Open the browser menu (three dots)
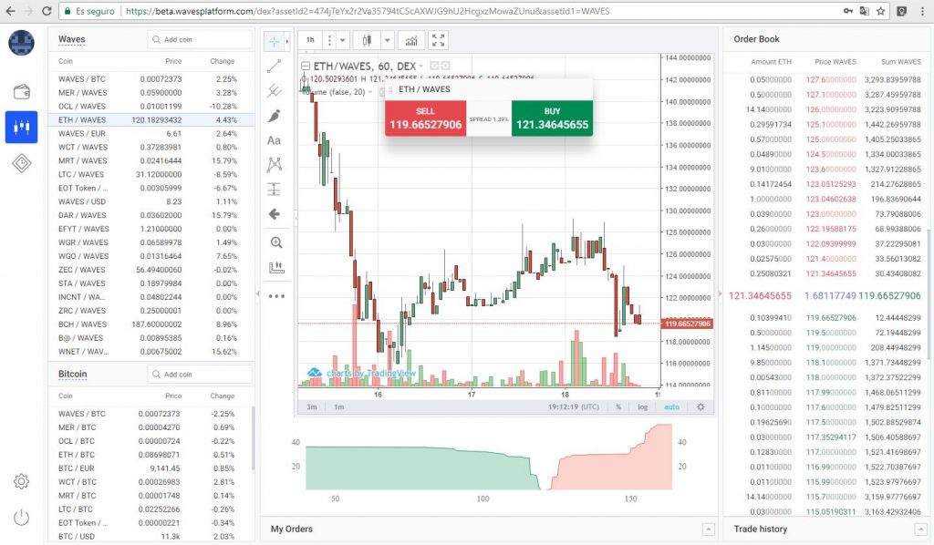 [x=923, y=11]
